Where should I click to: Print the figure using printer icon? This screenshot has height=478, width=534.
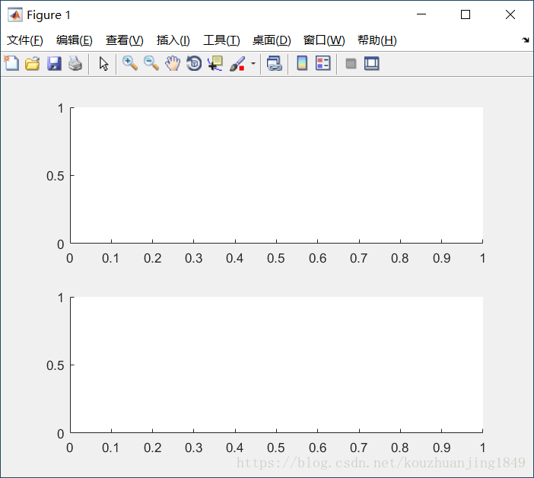[75, 64]
